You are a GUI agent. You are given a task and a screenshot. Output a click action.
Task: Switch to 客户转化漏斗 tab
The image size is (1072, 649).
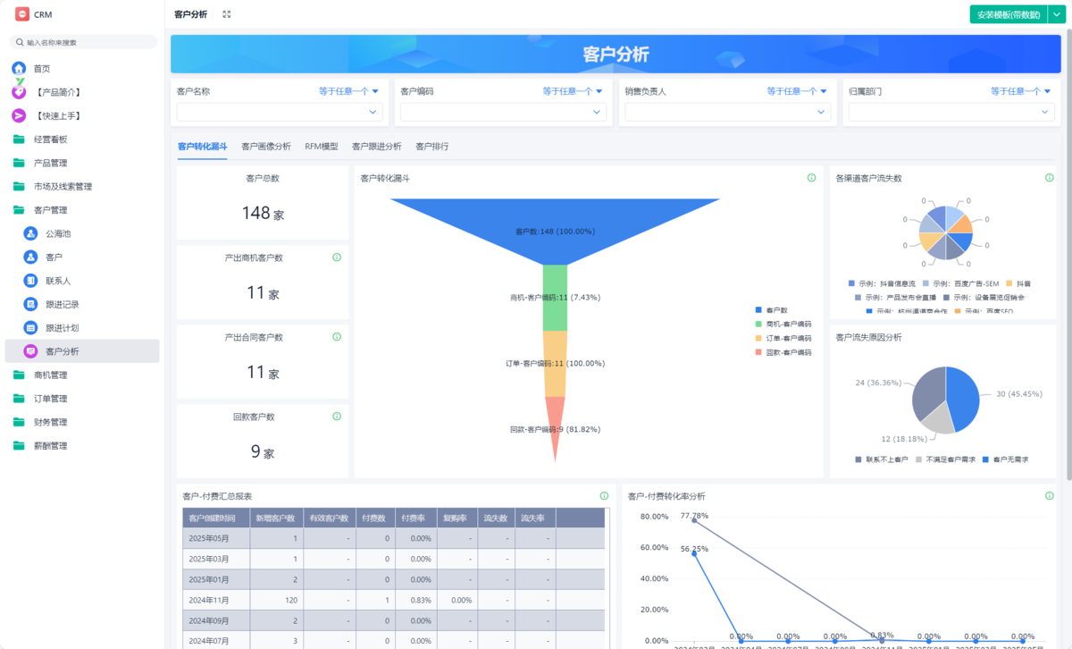pyautogui.click(x=202, y=147)
